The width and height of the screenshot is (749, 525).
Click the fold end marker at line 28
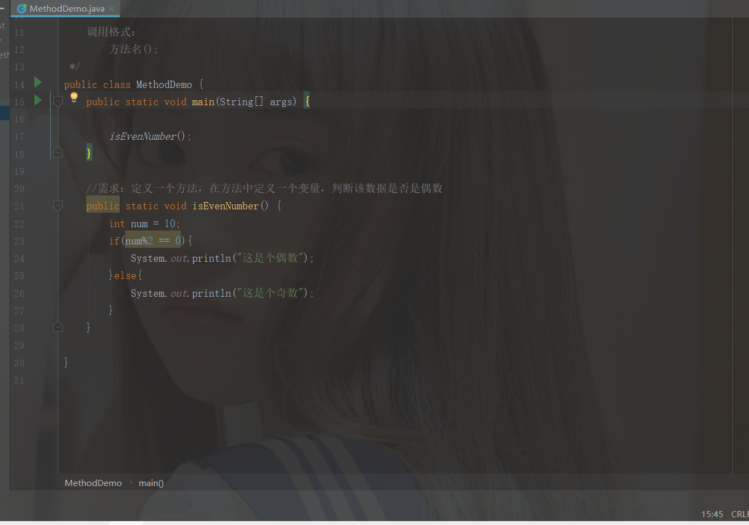[x=58, y=327]
